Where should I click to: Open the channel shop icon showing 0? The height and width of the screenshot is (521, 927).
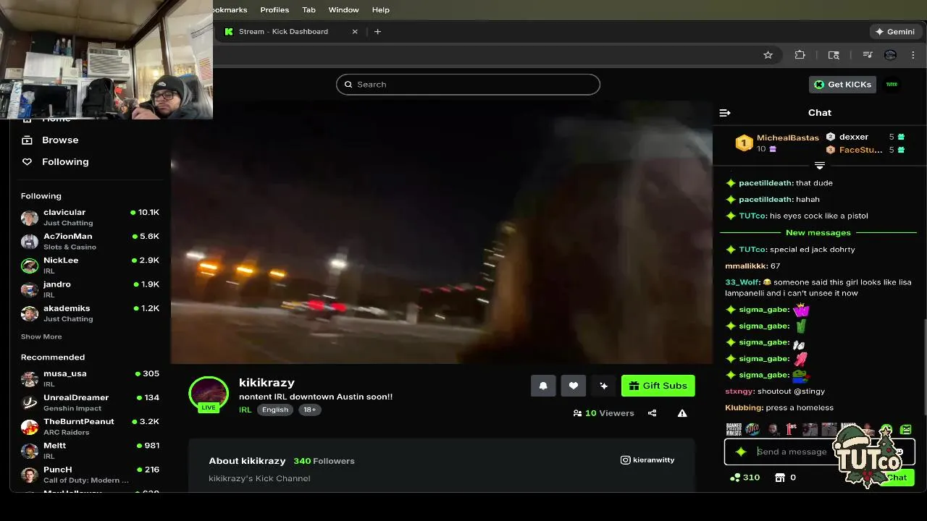780,478
